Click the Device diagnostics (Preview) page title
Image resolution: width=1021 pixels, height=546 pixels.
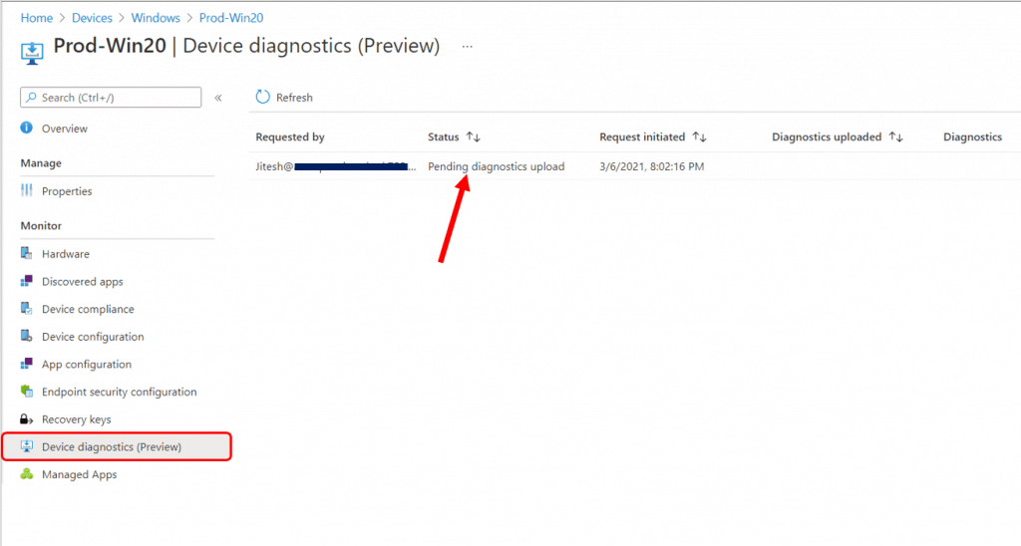click(311, 46)
